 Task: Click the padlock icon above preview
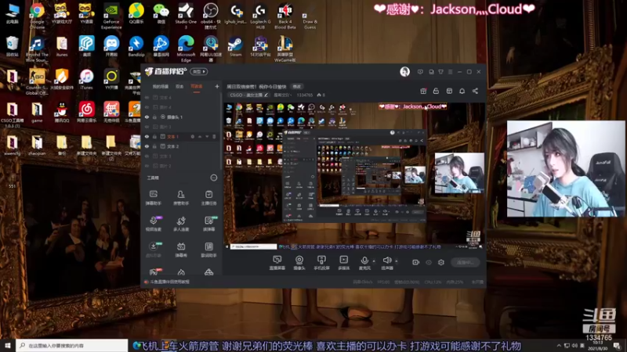click(x=436, y=91)
